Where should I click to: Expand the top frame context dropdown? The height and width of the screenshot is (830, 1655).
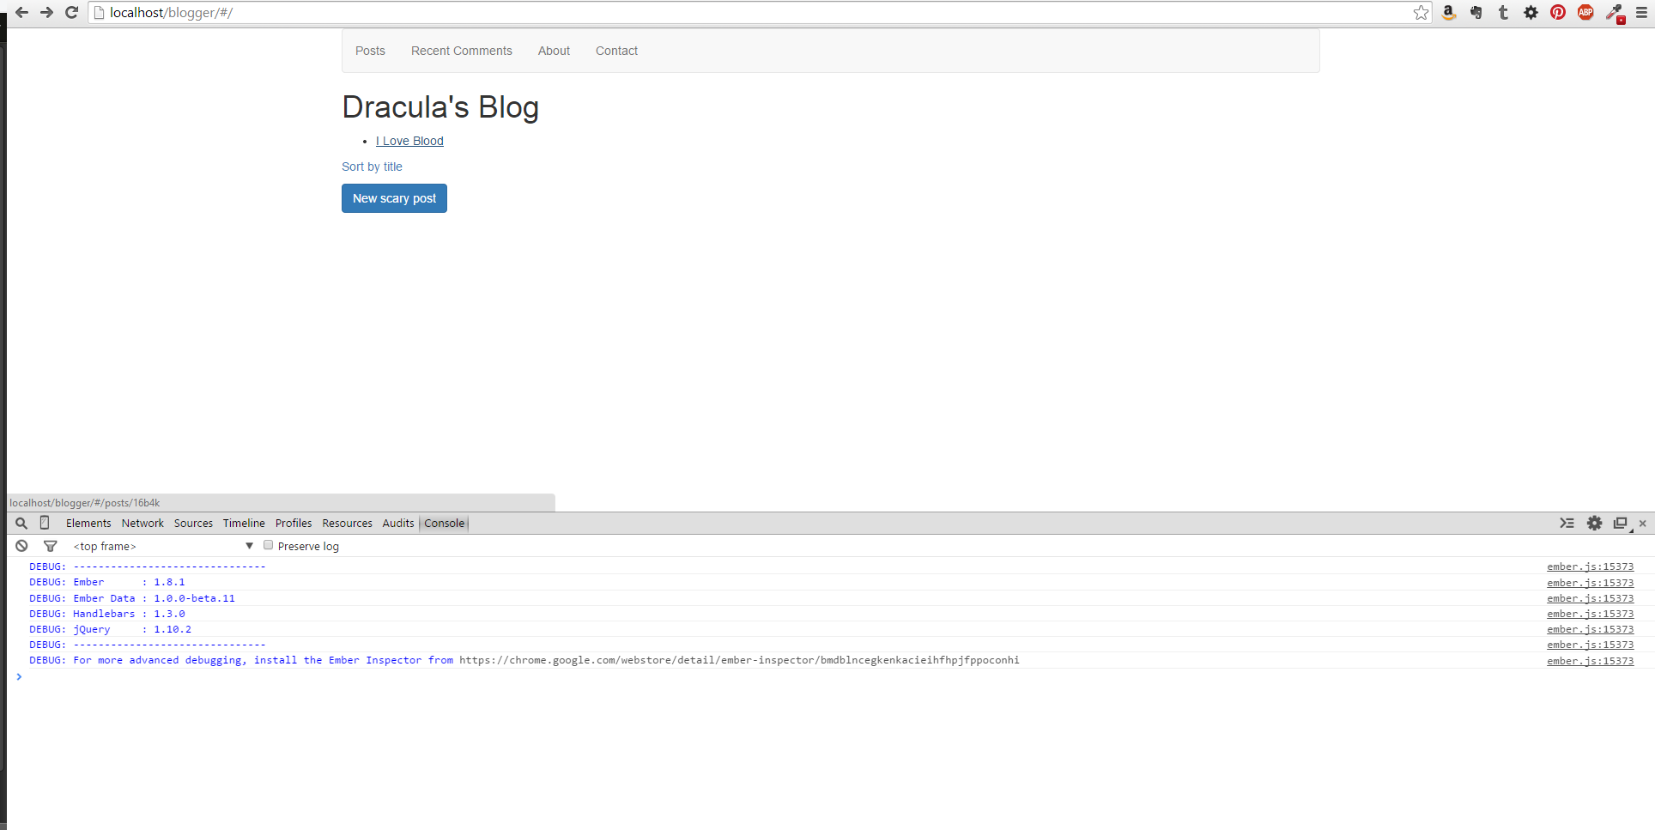[249, 546]
